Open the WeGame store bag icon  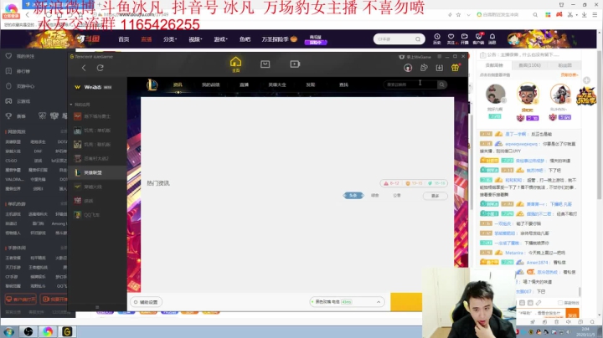[265, 64]
